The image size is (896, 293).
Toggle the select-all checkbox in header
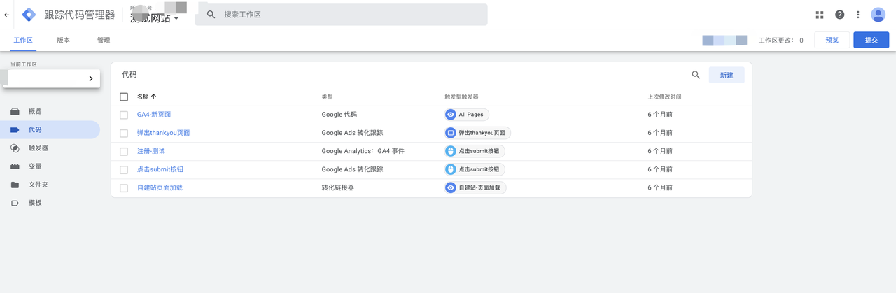124,97
